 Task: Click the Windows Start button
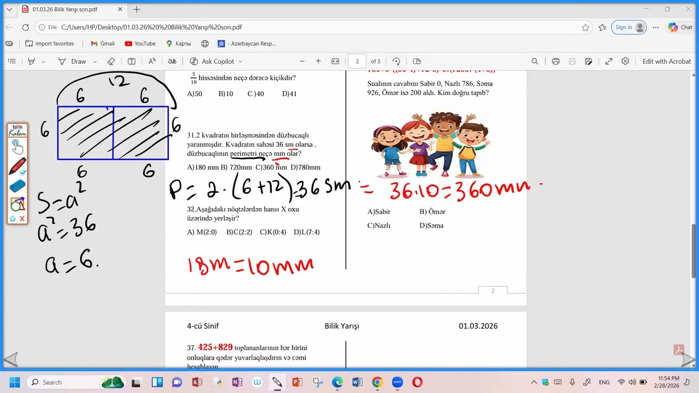[x=14, y=382]
